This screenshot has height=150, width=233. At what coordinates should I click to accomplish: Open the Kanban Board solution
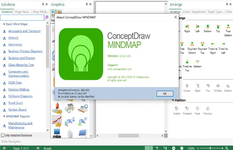17,109
